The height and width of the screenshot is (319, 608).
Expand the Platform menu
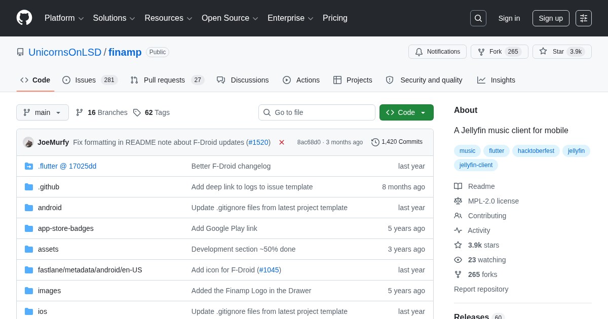coord(64,18)
